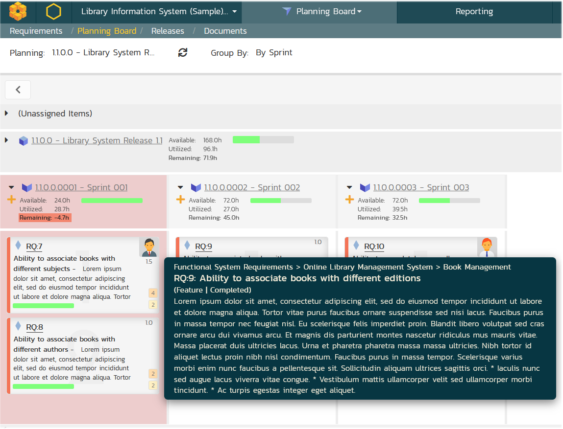Go to the Reporting tab
The image size is (563, 429).
[x=474, y=11]
